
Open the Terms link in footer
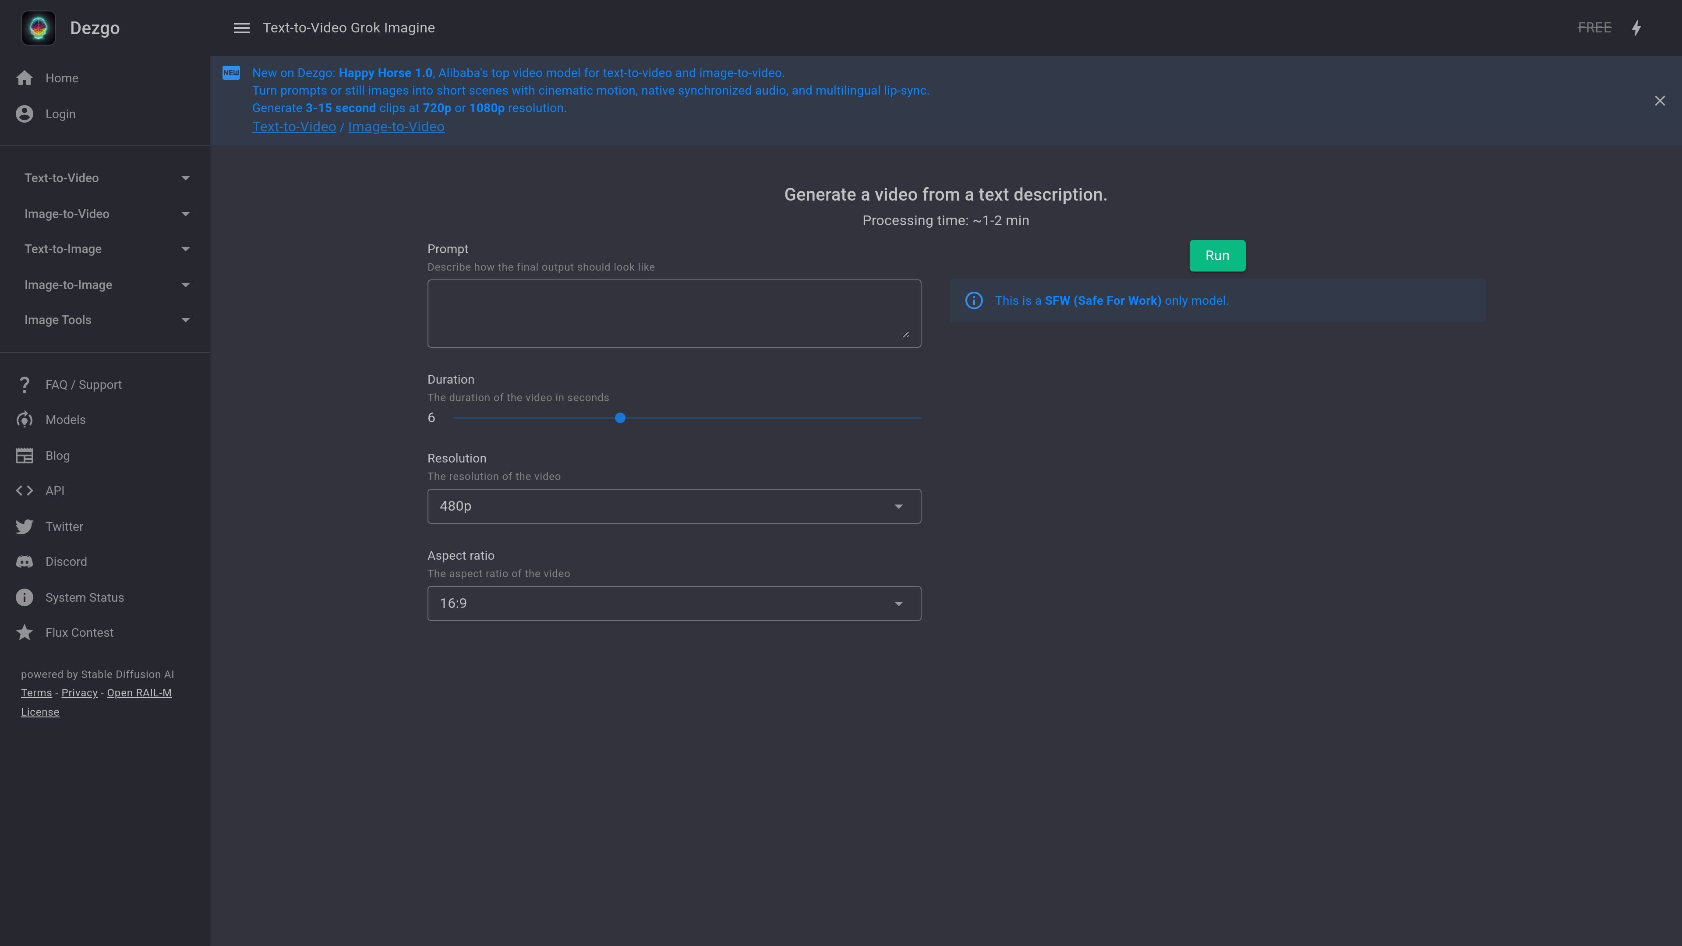click(36, 693)
